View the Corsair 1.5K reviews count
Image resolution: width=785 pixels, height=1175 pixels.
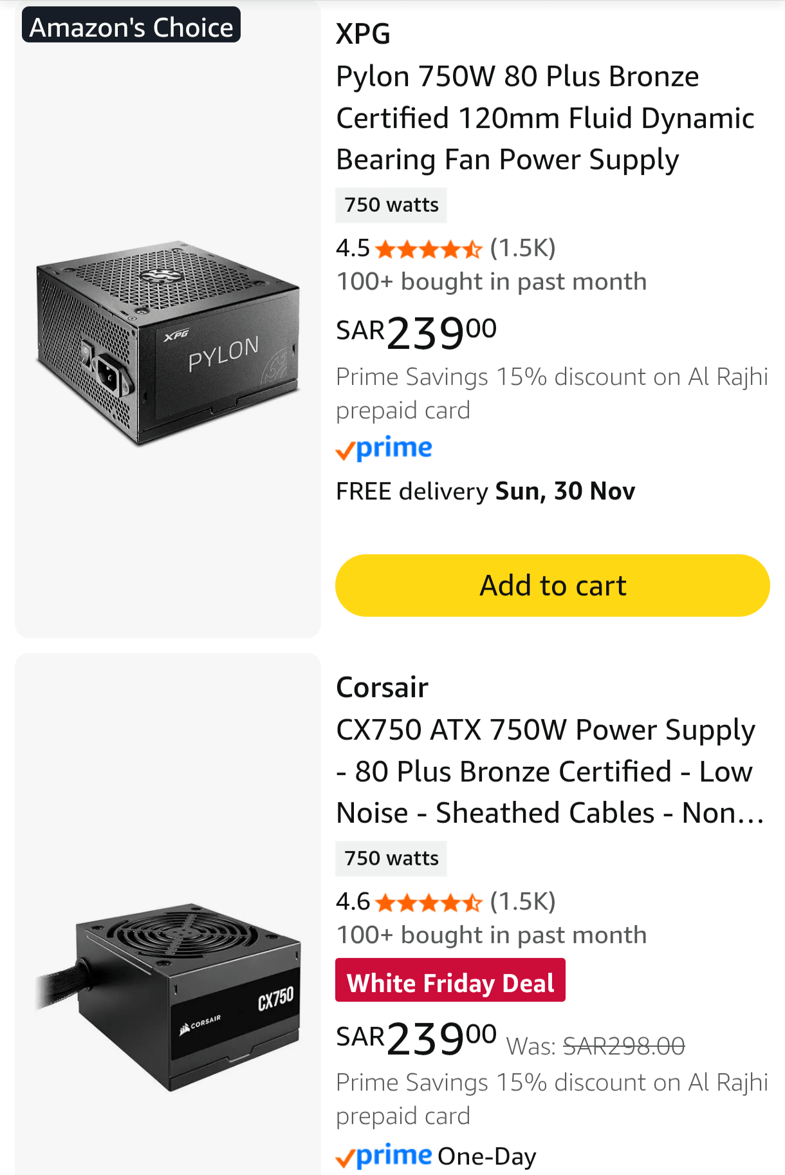click(x=522, y=901)
